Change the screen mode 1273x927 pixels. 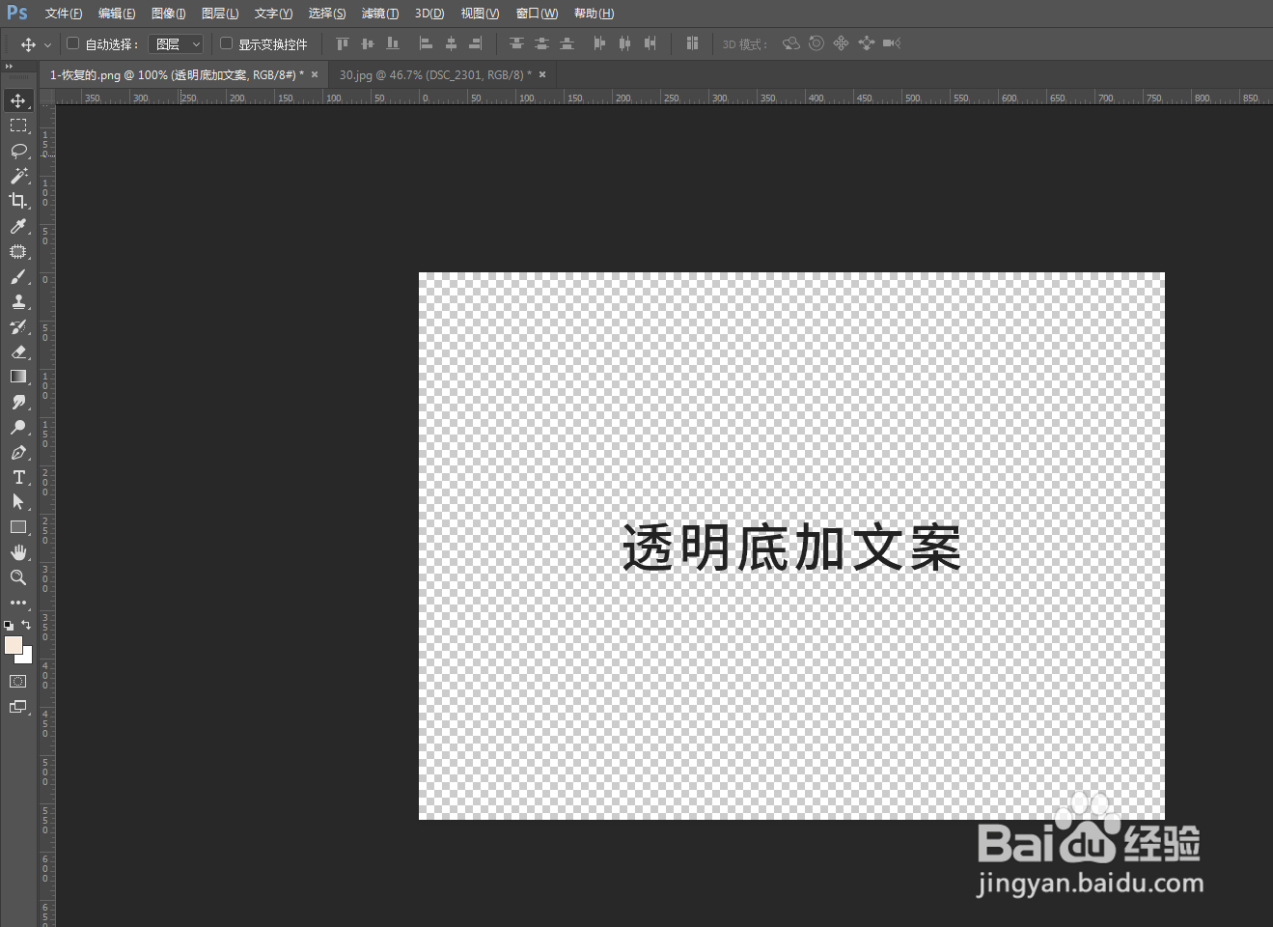click(18, 707)
